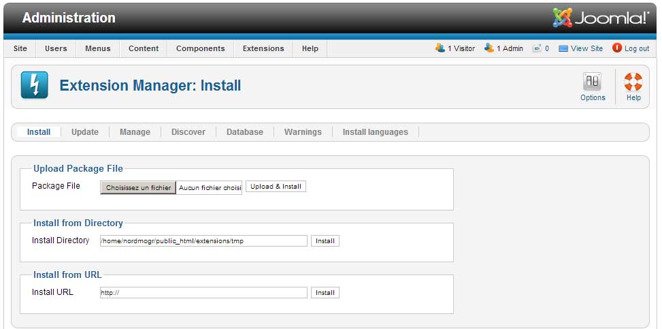Open the Content menu
Screen dimensions: 662x329
pyautogui.click(x=144, y=48)
